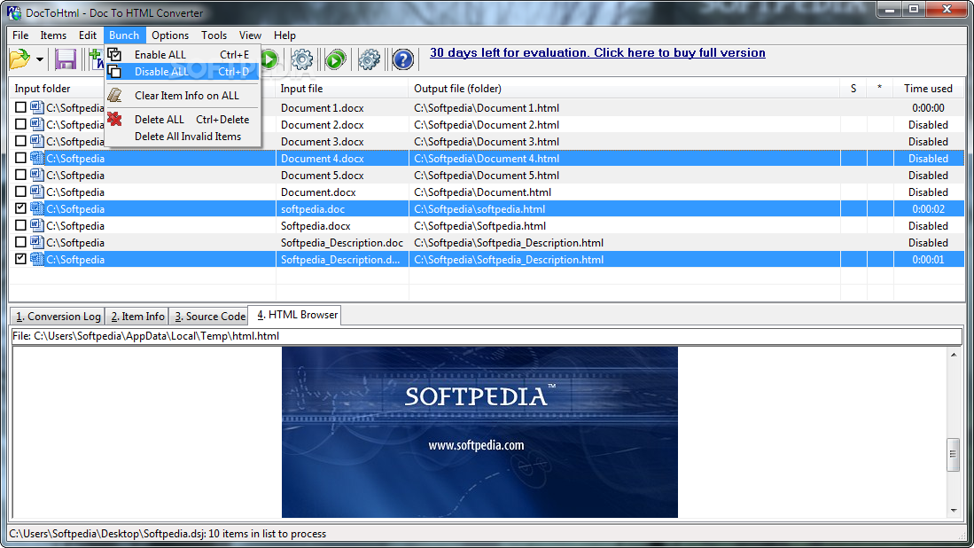This screenshot has height=548, width=974.
Task: Click the HTML browser vertical scrollbar thumb
Action: pyautogui.click(x=954, y=454)
